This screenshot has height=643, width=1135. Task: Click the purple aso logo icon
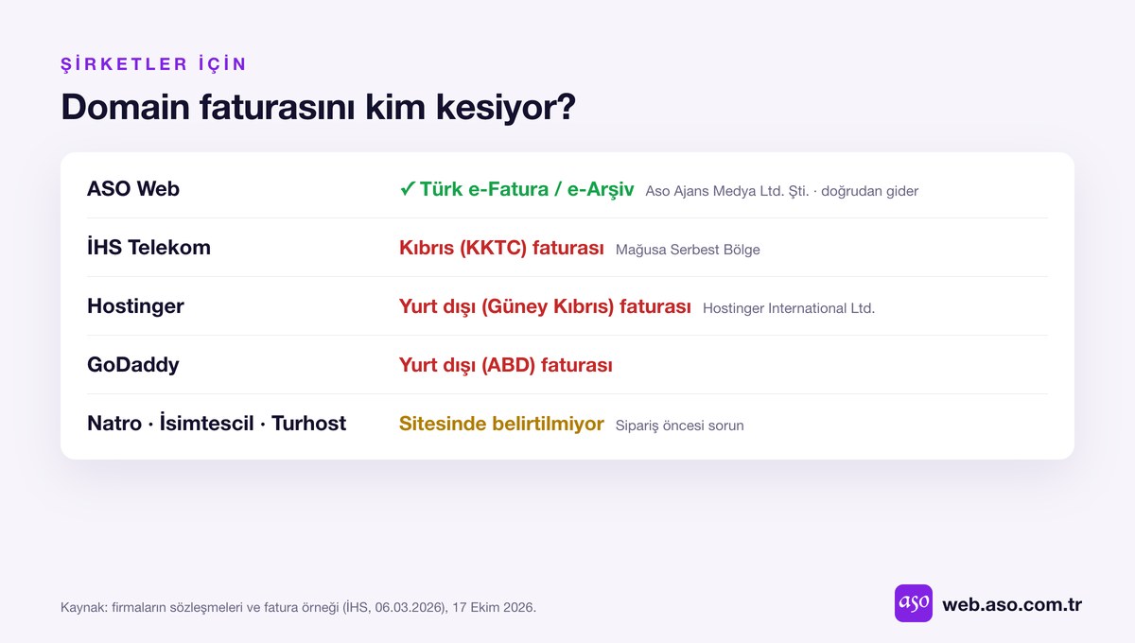[x=913, y=603]
